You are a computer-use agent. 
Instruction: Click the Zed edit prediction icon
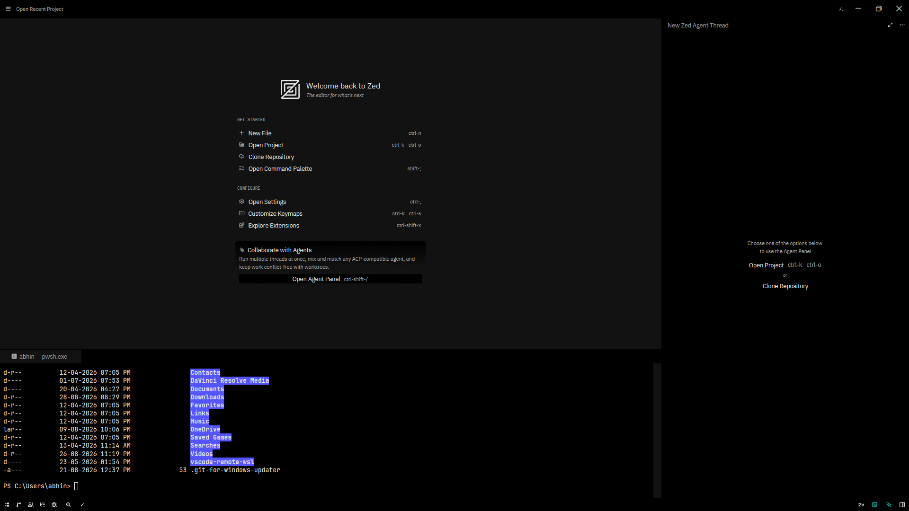click(x=861, y=505)
